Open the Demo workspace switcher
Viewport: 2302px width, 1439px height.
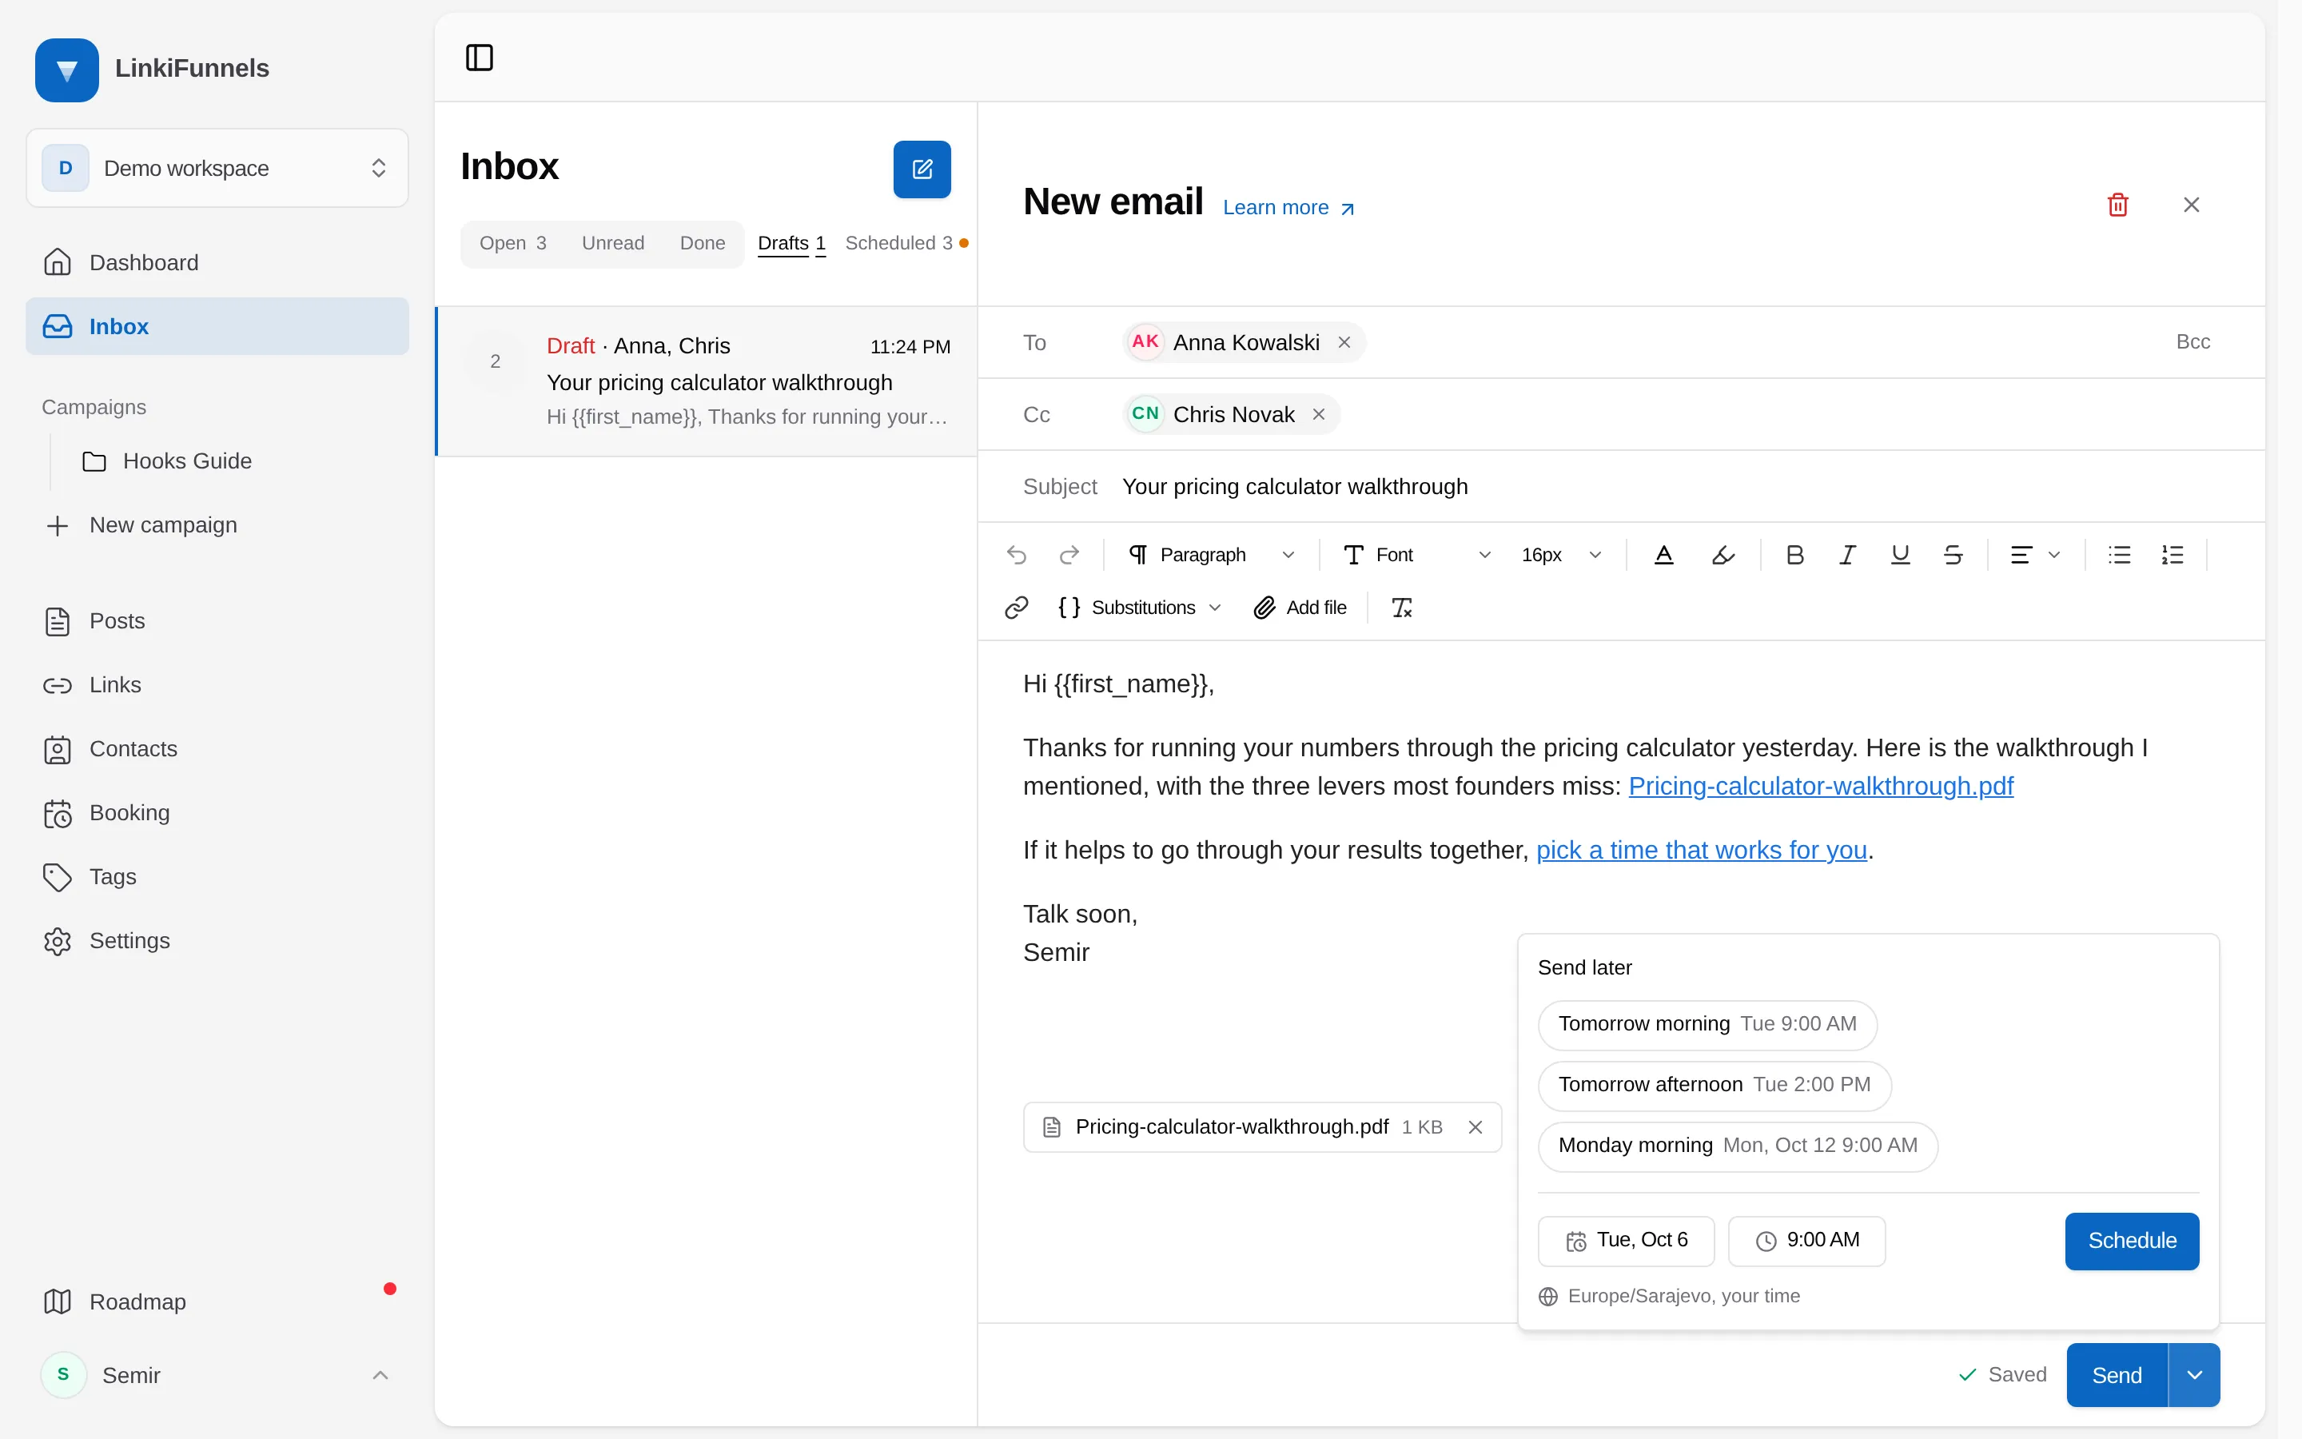pos(217,168)
